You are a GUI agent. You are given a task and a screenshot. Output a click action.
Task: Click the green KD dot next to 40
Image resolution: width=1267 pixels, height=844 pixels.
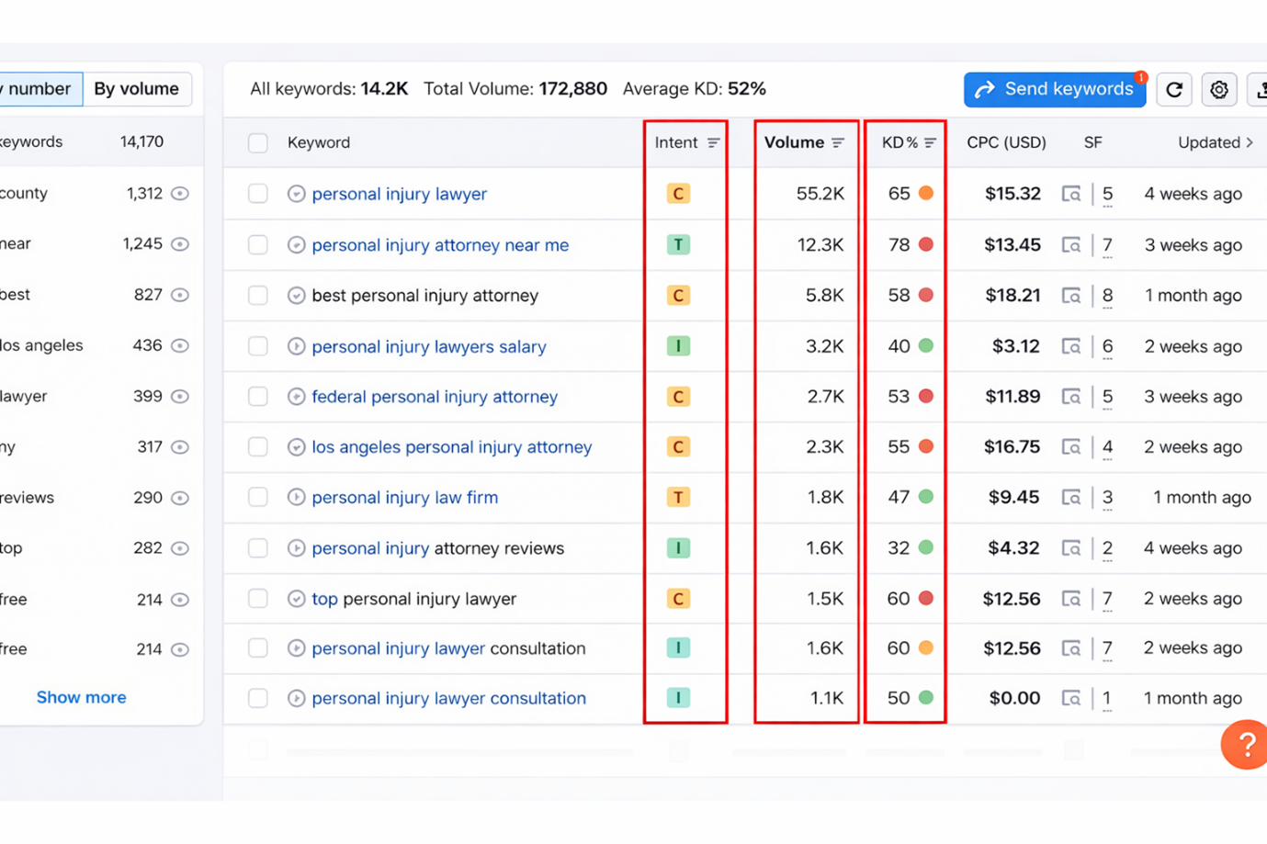point(926,346)
